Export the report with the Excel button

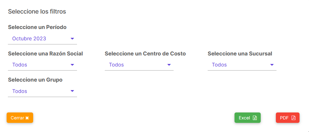tap(247, 118)
